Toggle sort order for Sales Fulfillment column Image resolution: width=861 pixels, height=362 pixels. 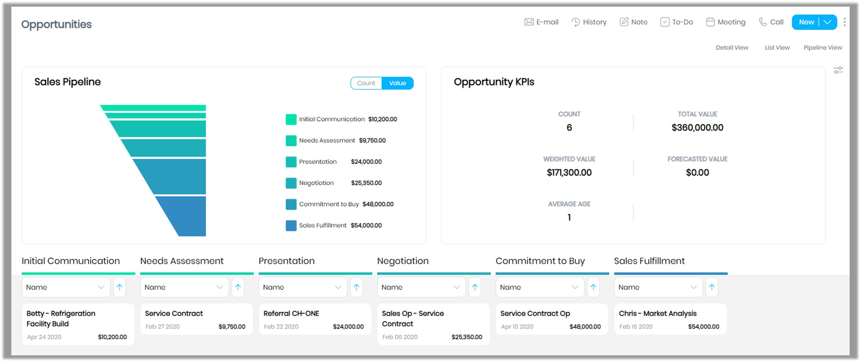point(712,287)
